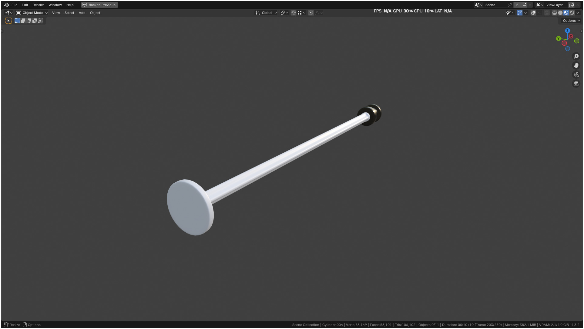584x329 pixels.
Task: Click the scene user count 2
Action: (x=517, y=5)
